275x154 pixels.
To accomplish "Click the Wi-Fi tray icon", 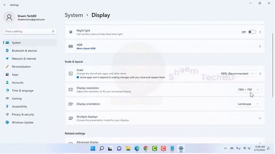I will [244, 148].
